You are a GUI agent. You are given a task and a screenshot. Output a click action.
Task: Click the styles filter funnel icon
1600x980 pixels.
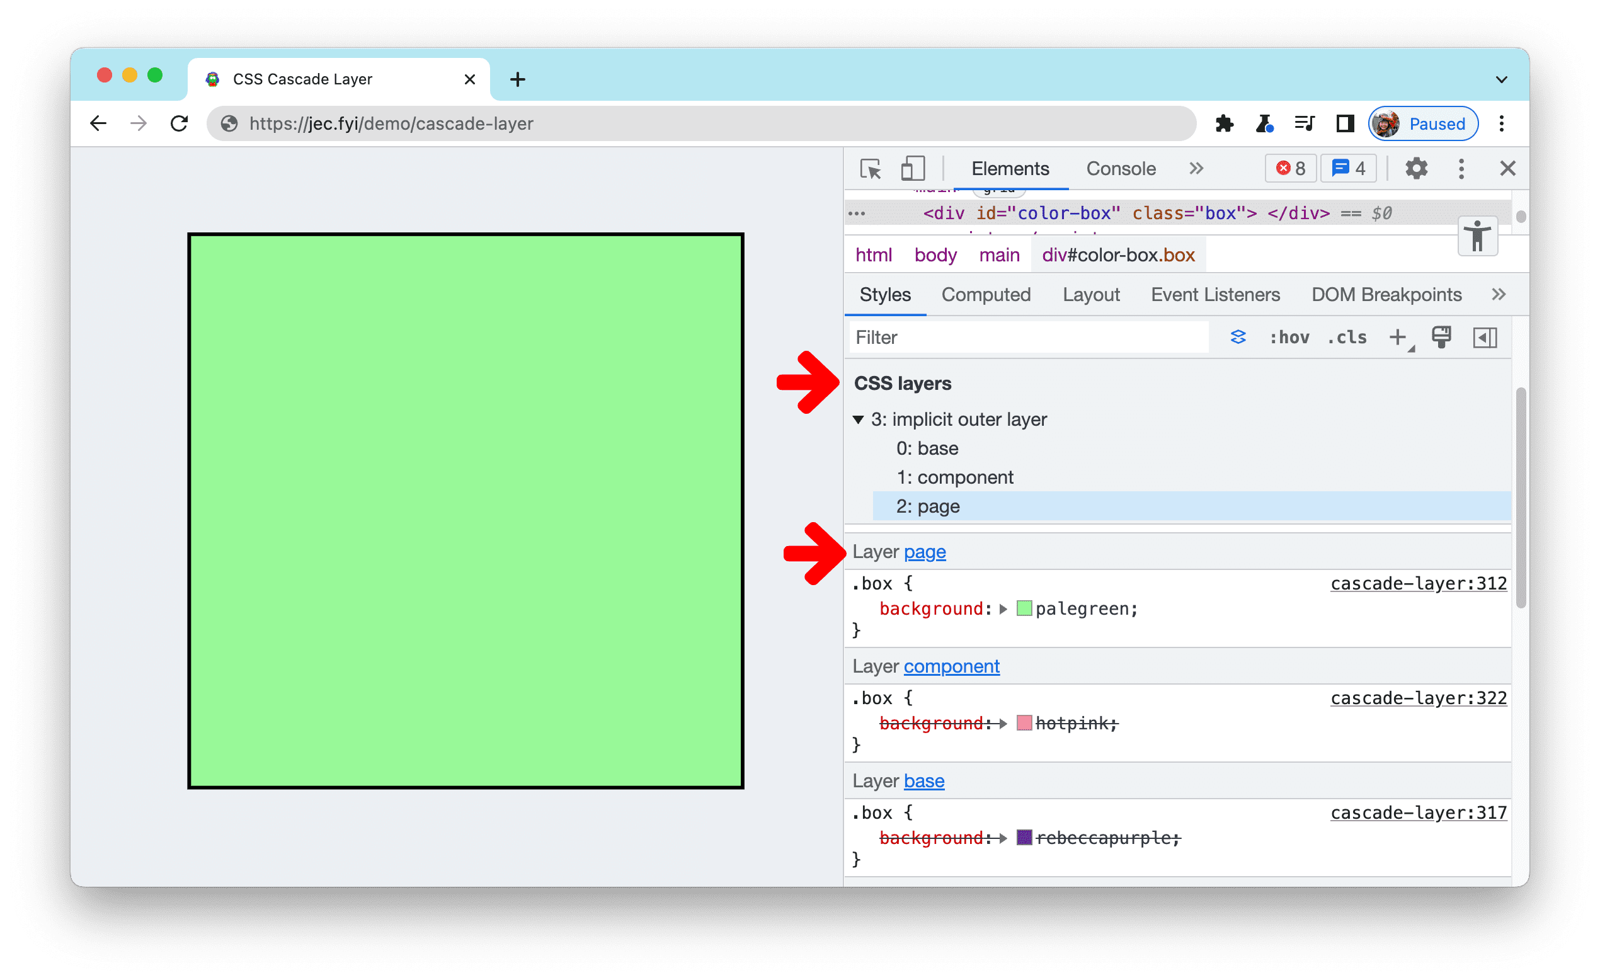coord(1238,336)
